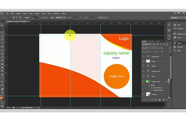Hide the Gradient Overlay effect
This screenshot has width=186, height=121.
pyautogui.click(x=151, y=91)
